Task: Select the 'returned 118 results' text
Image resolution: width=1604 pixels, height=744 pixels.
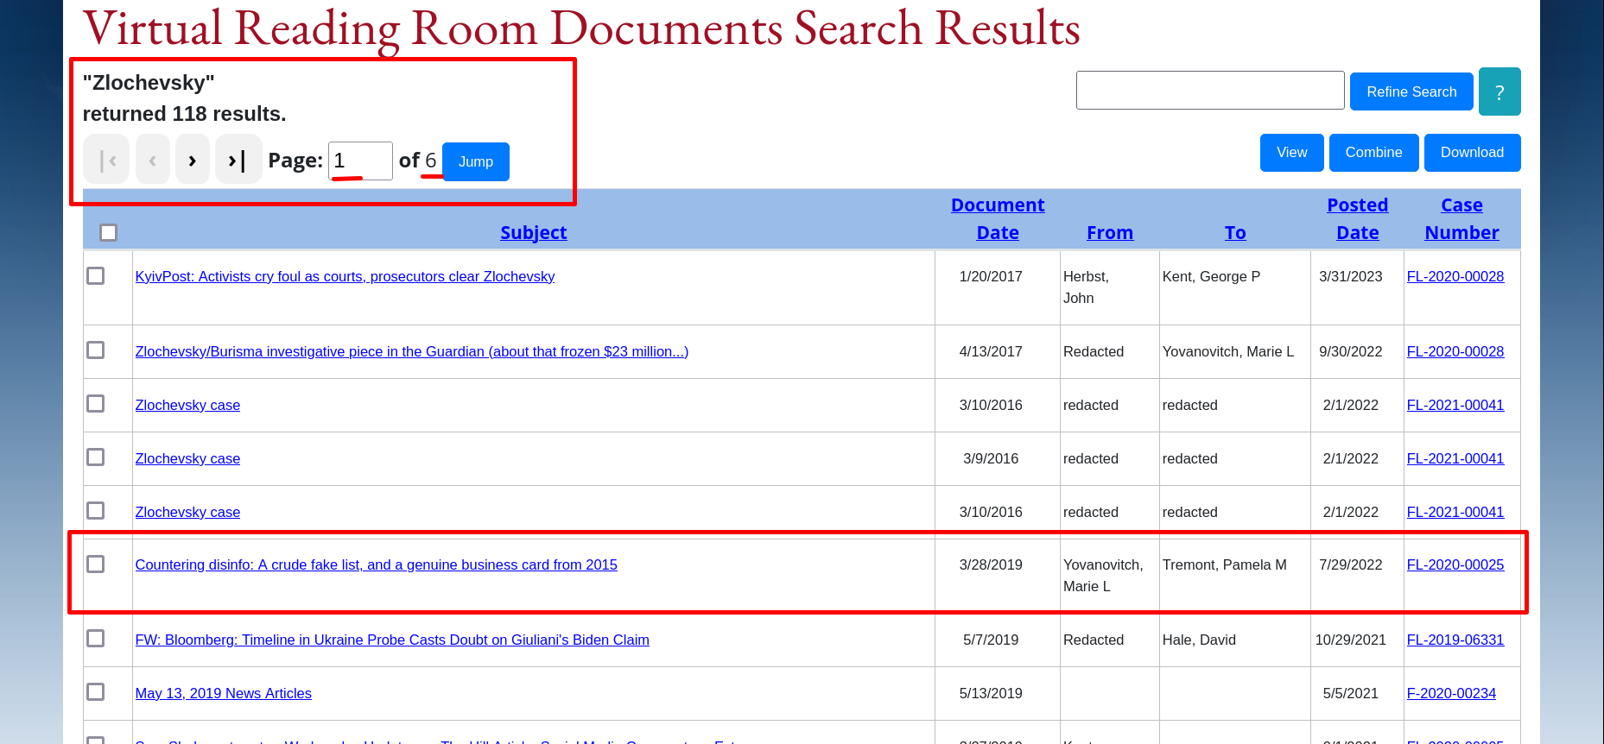Action: (x=184, y=114)
